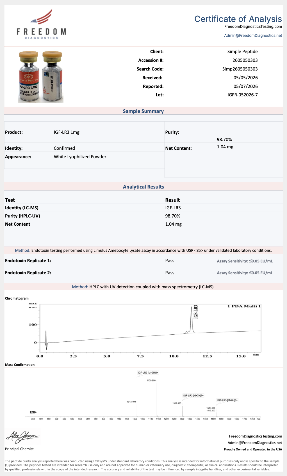Click the 1 PDA Multi 1 chromatogram label
This screenshot has height=476, width=287.
pyautogui.click(x=244, y=306)
